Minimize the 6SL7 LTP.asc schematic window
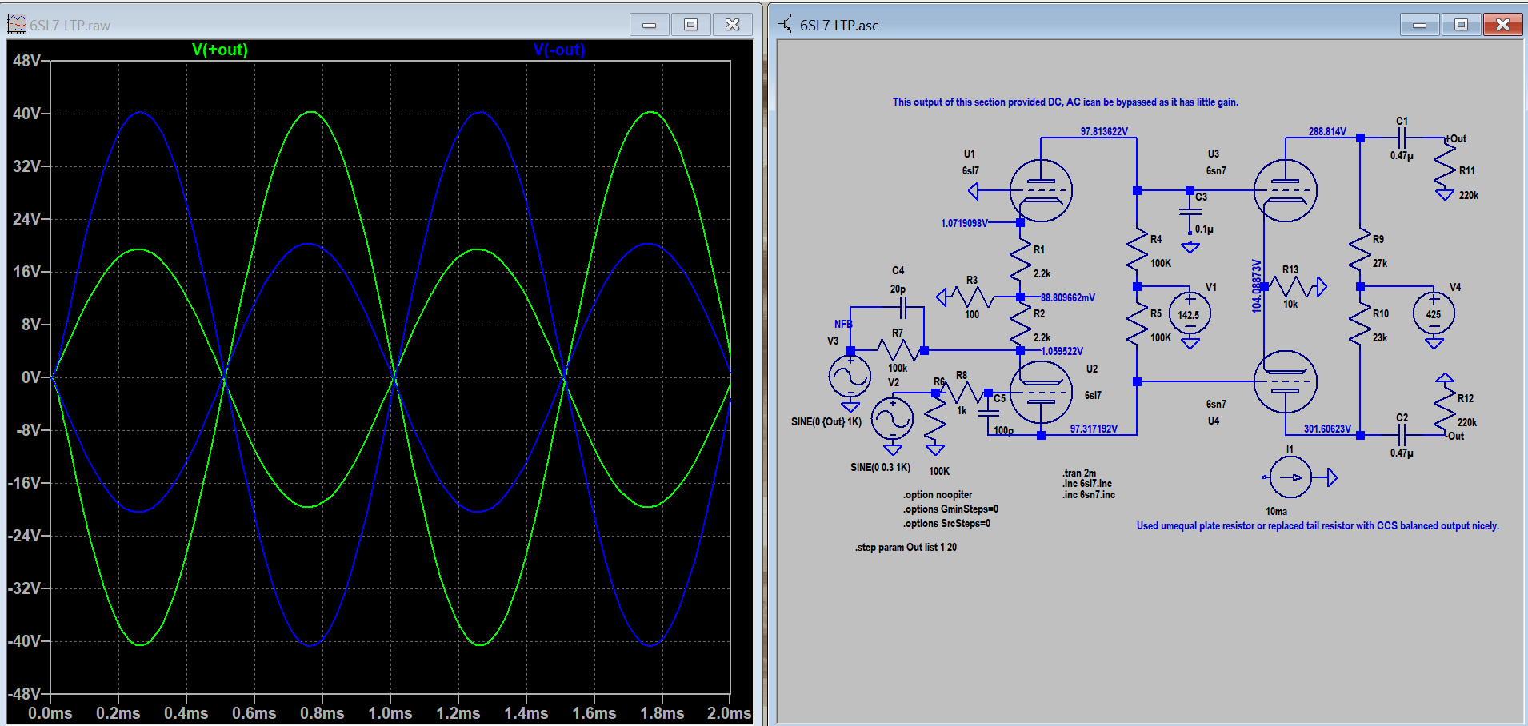Viewport: 1528px width, 726px height. click(1420, 25)
